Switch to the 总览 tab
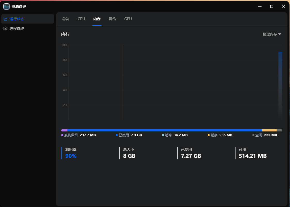 tap(66, 19)
